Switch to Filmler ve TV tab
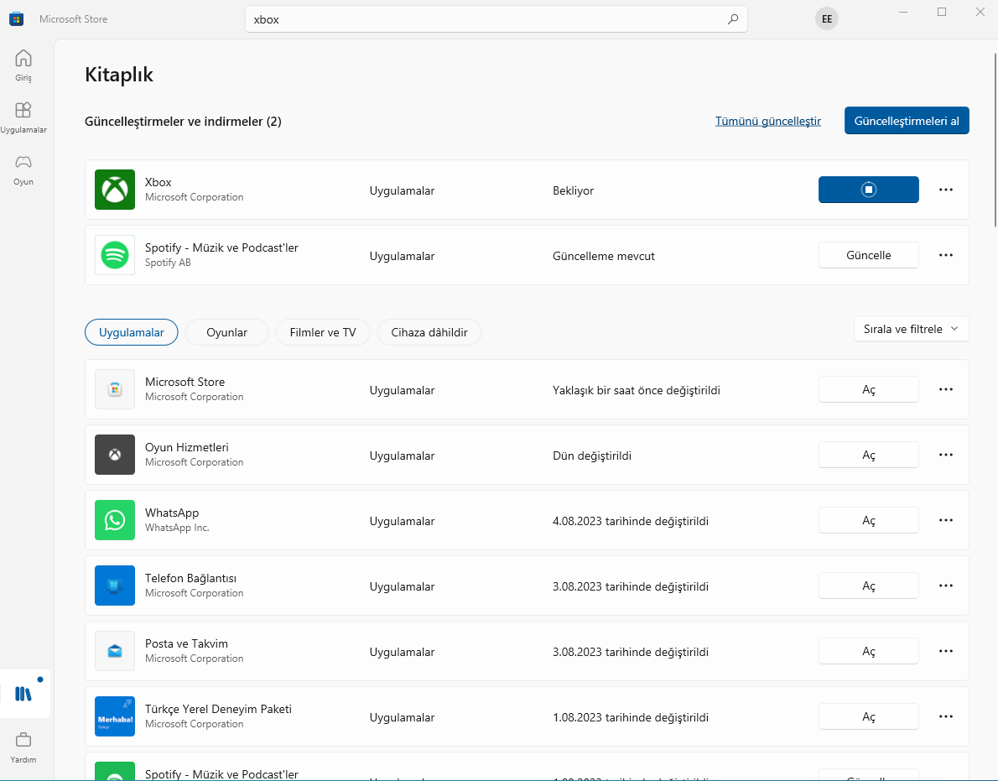Image resolution: width=998 pixels, height=781 pixels. (x=323, y=332)
